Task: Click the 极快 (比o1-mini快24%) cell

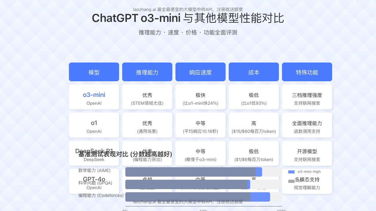Action: pyautogui.click(x=201, y=97)
